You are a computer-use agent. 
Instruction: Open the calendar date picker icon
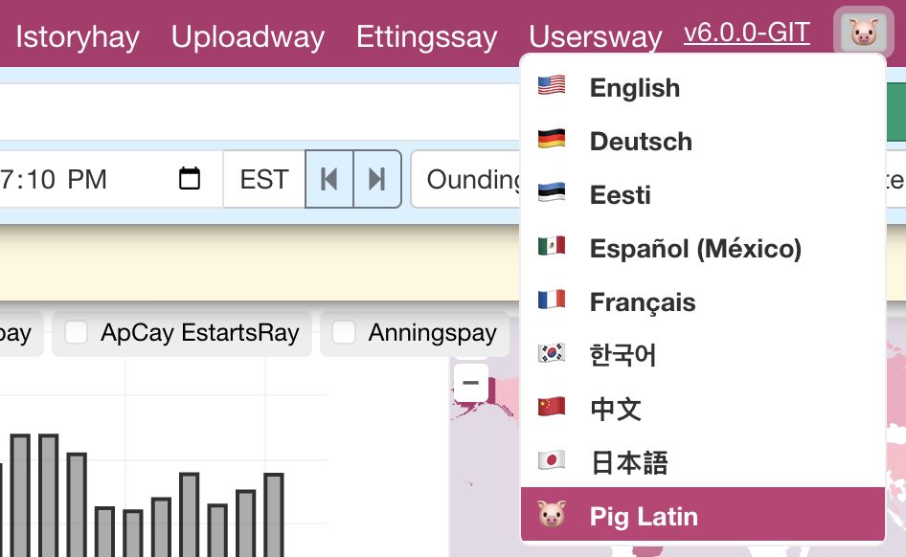click(x=189, y=178)
